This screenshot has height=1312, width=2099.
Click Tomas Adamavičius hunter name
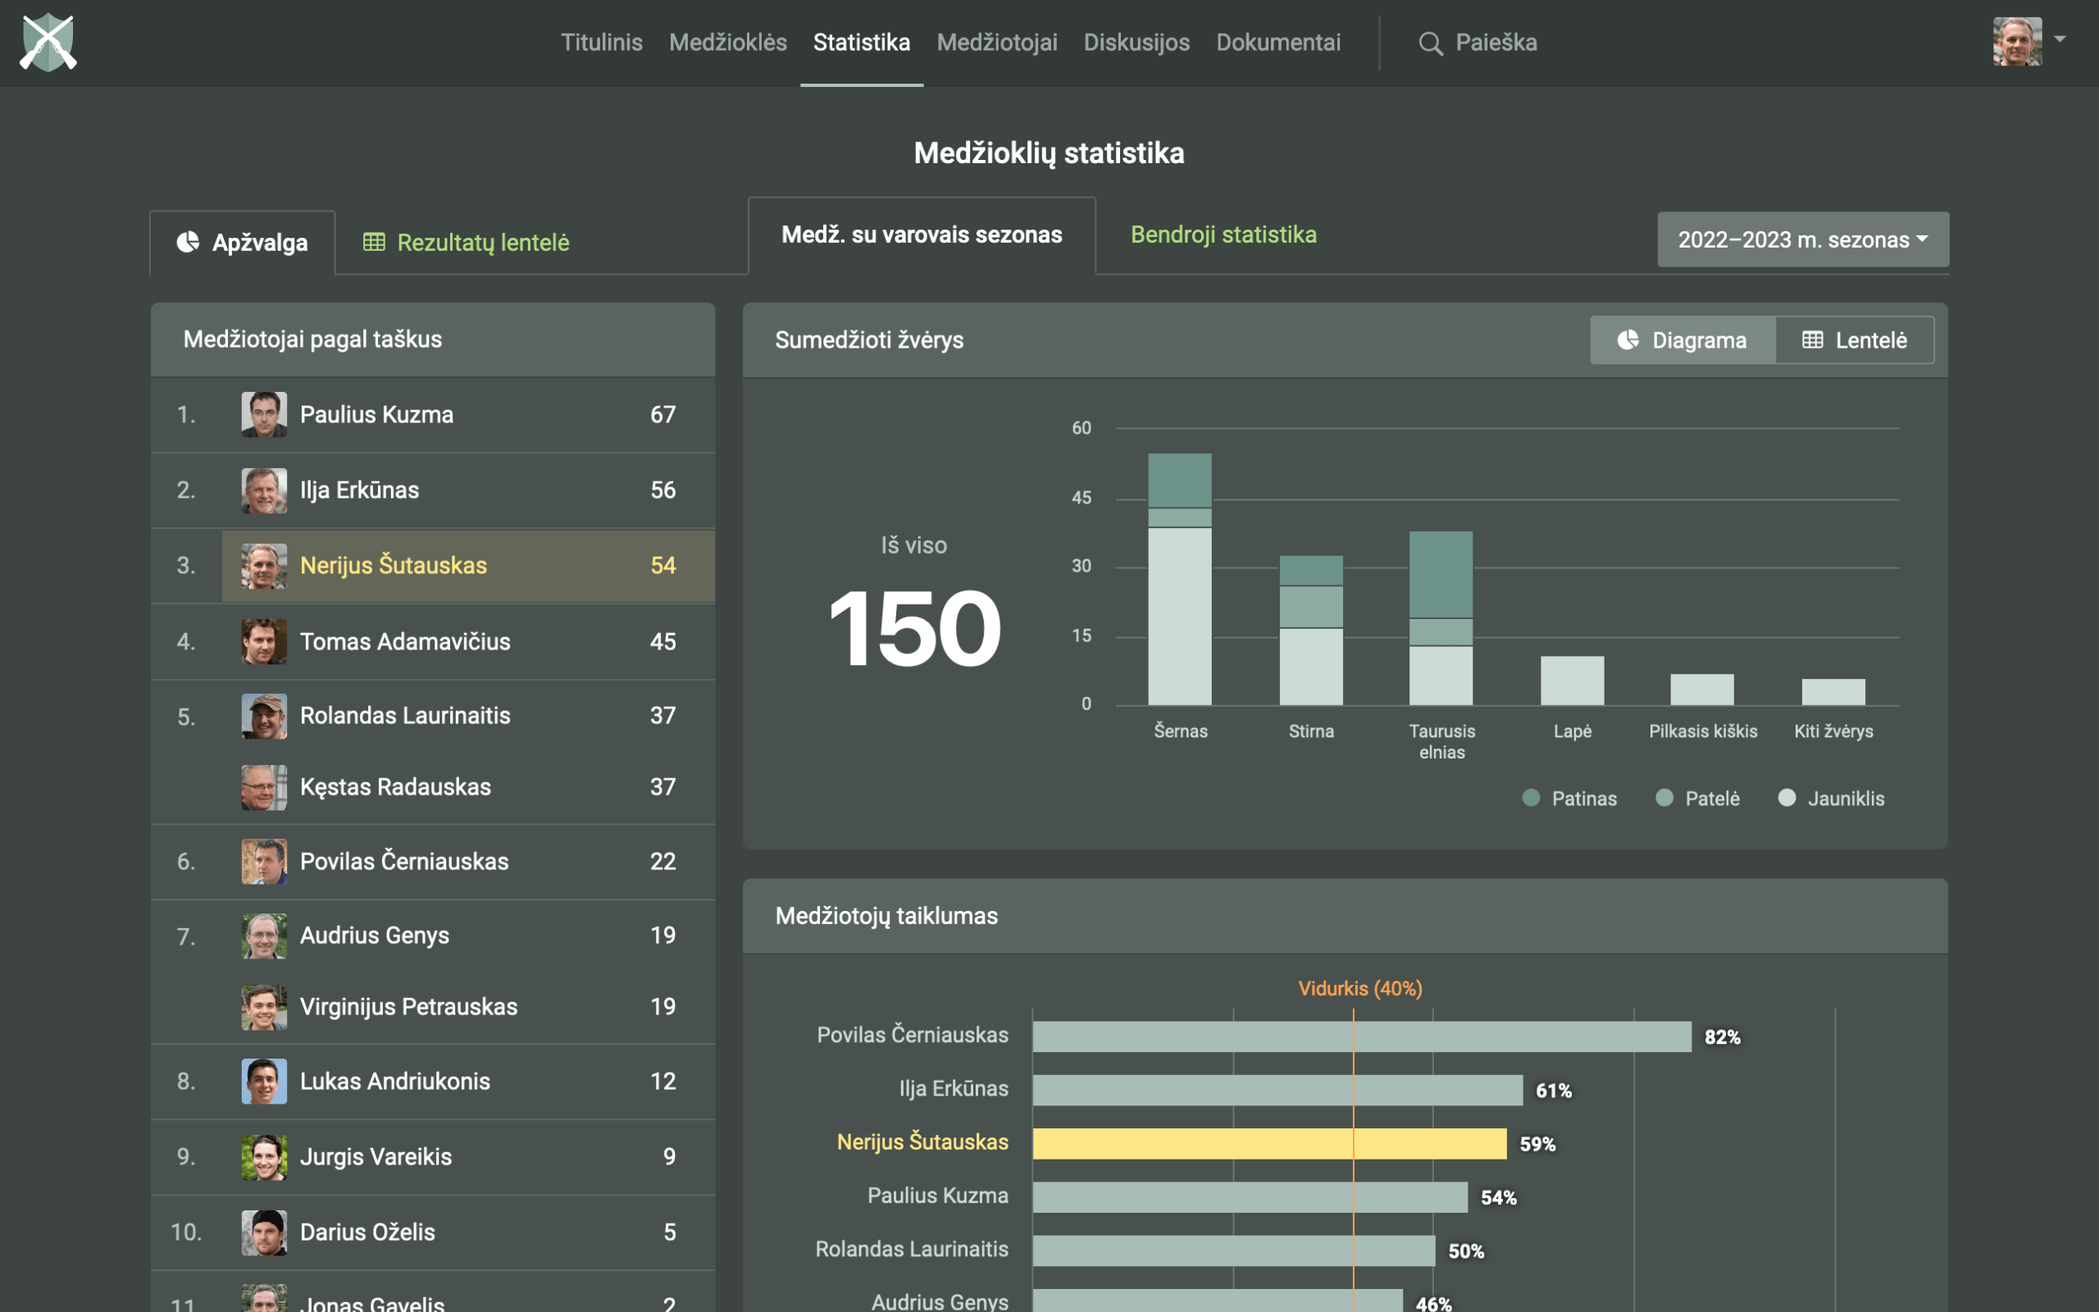pyautogui.click(x=405, y=641)
